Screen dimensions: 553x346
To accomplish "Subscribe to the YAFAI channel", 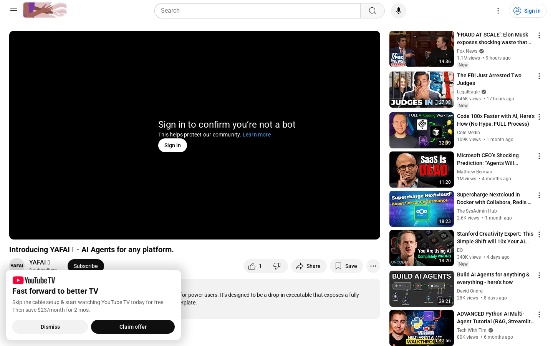I will (x=86, y=266).
